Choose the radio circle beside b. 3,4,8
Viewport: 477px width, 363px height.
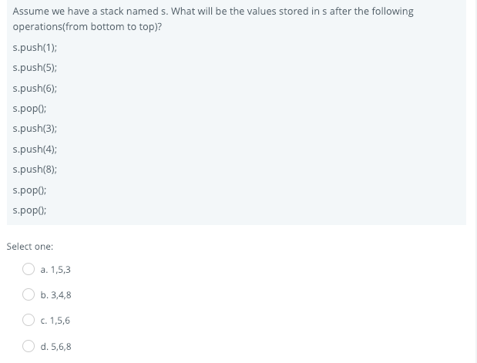(29, 294)
